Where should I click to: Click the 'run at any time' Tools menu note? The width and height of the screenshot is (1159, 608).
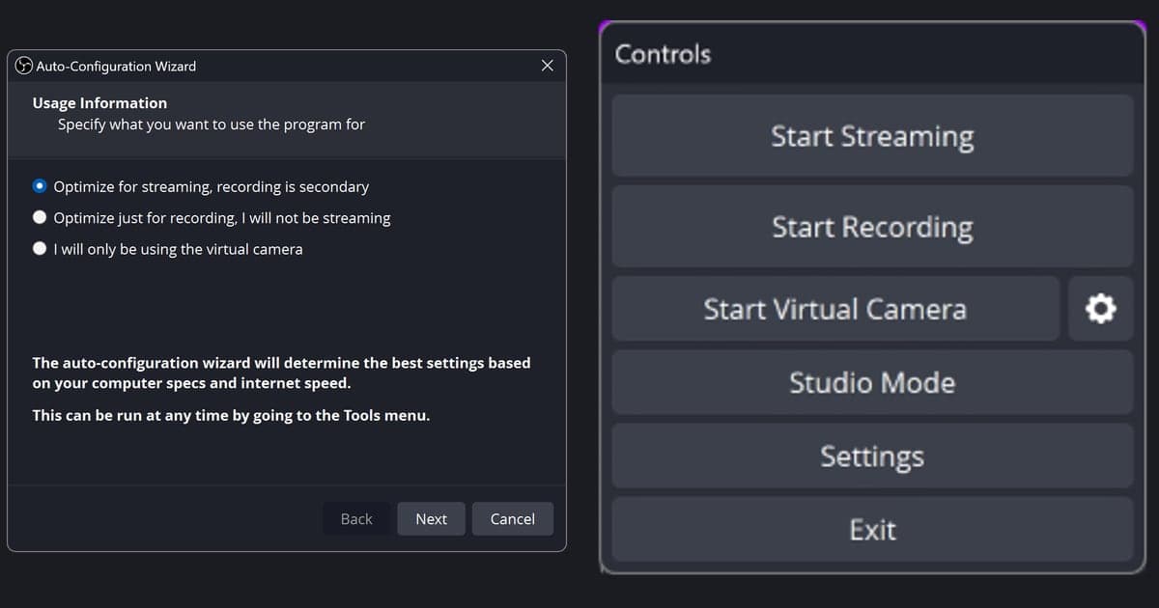pyautogui.click(x=231, y=416)
